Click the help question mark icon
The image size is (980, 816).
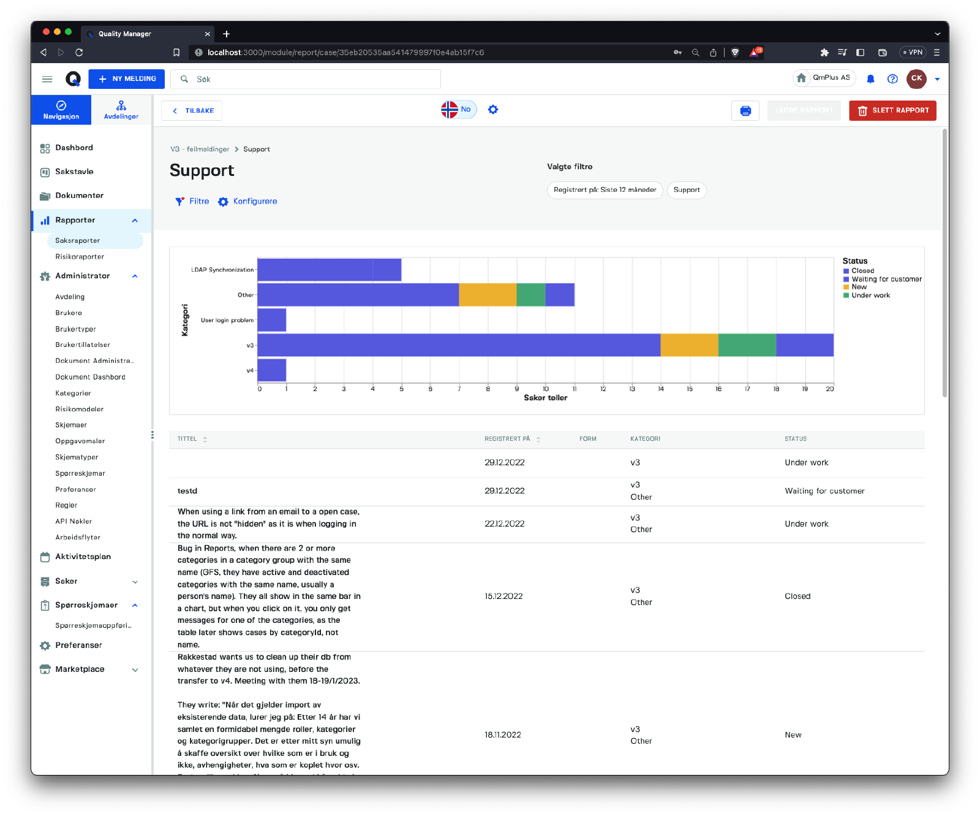(892, 79)
